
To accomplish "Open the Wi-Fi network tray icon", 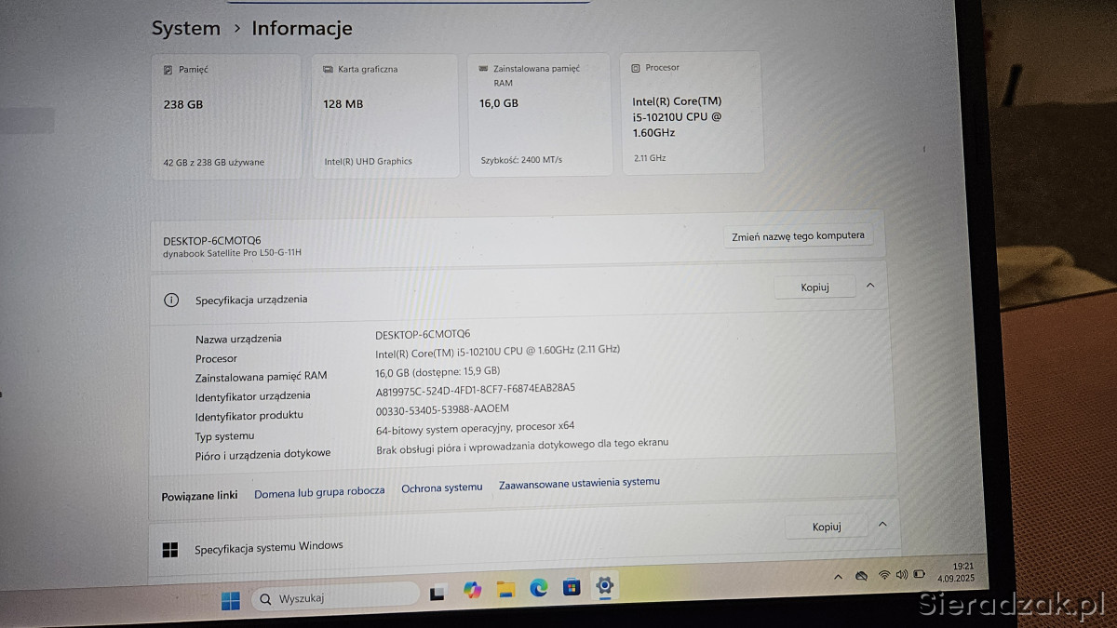I will coord(884,575).
